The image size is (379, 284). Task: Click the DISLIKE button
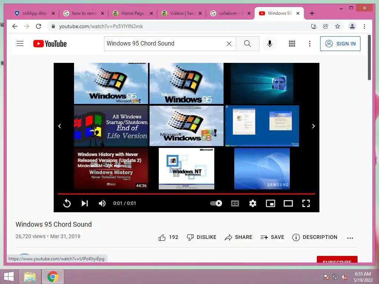tap(202, 237)
